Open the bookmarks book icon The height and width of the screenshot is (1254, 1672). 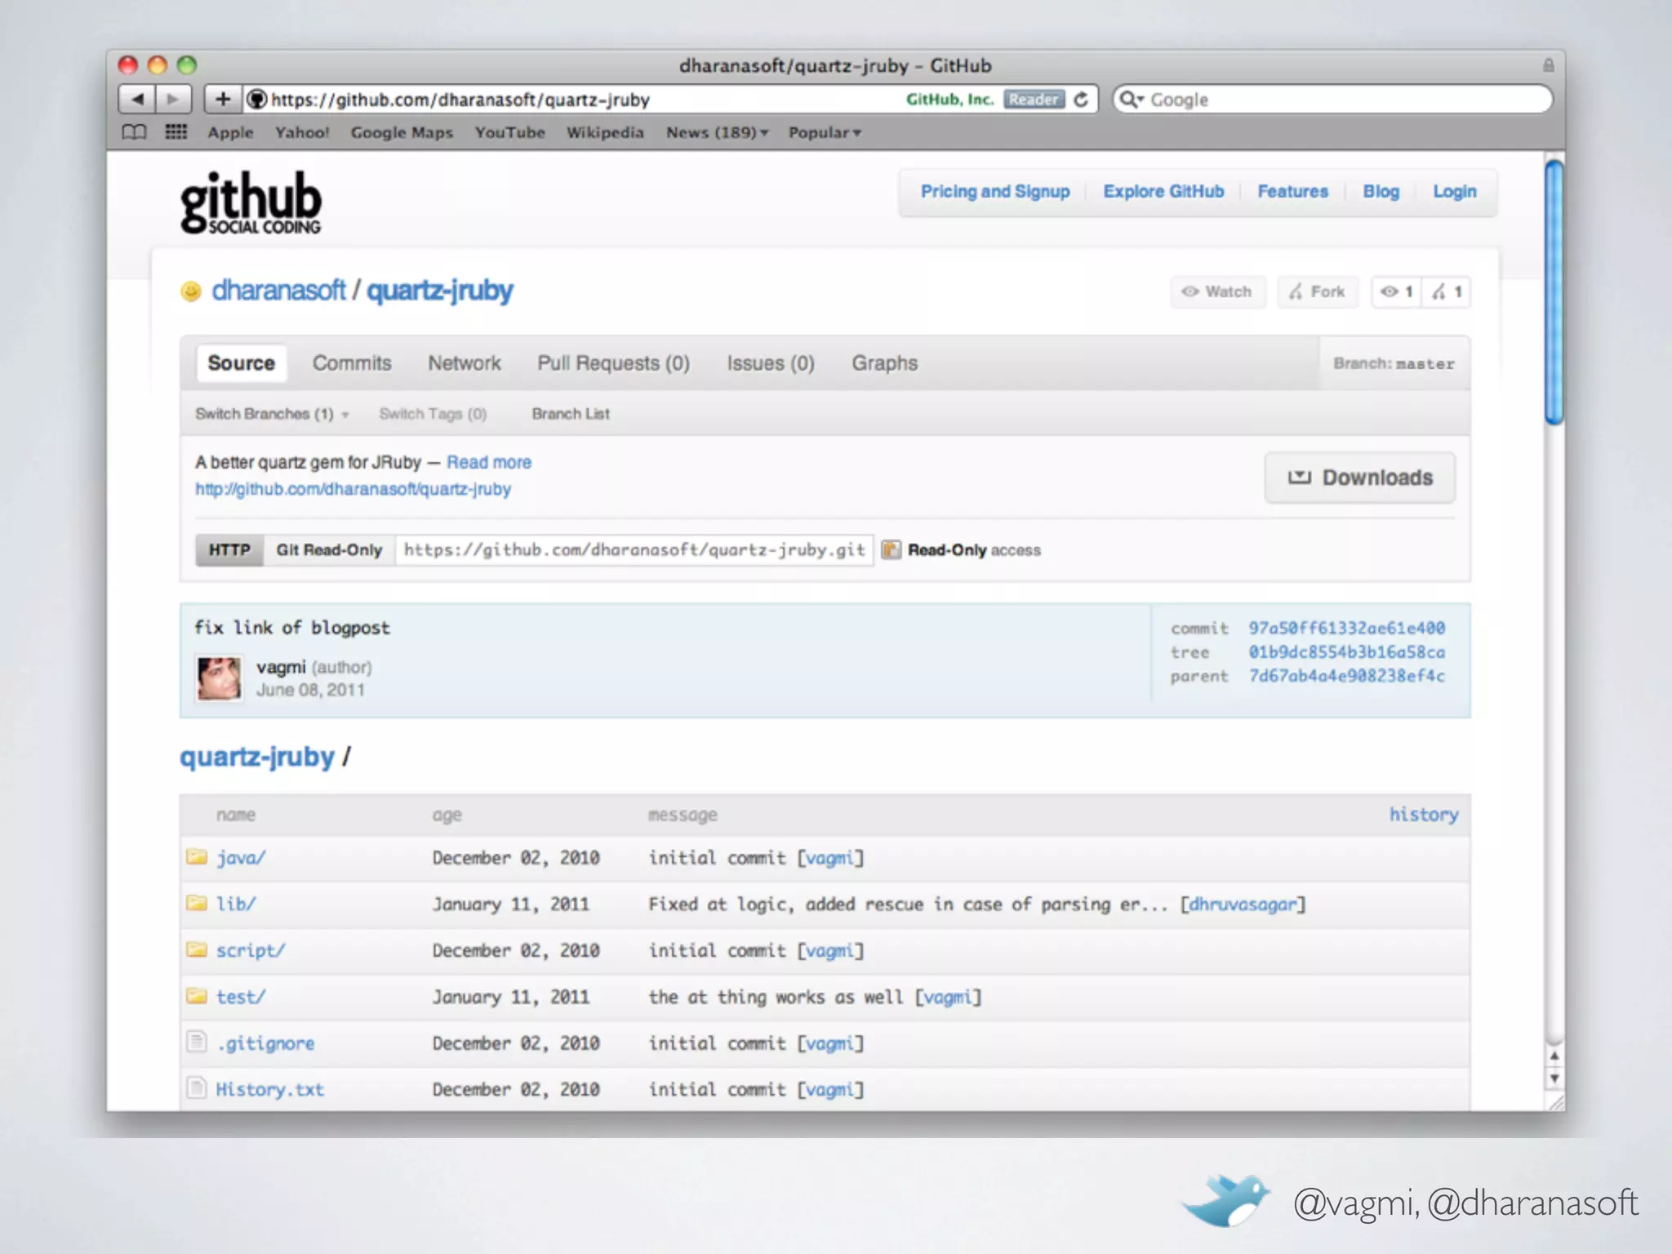[x=134, y=132]
